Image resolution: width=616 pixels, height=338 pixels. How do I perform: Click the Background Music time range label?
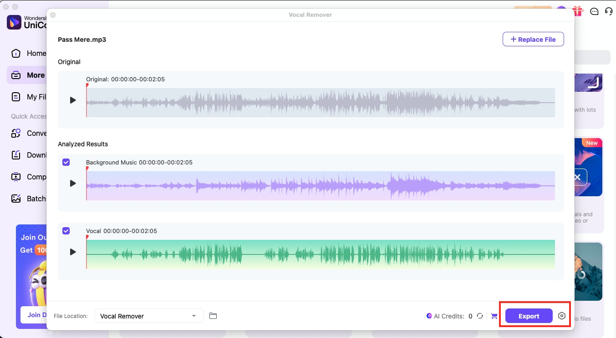coord(139,162)
